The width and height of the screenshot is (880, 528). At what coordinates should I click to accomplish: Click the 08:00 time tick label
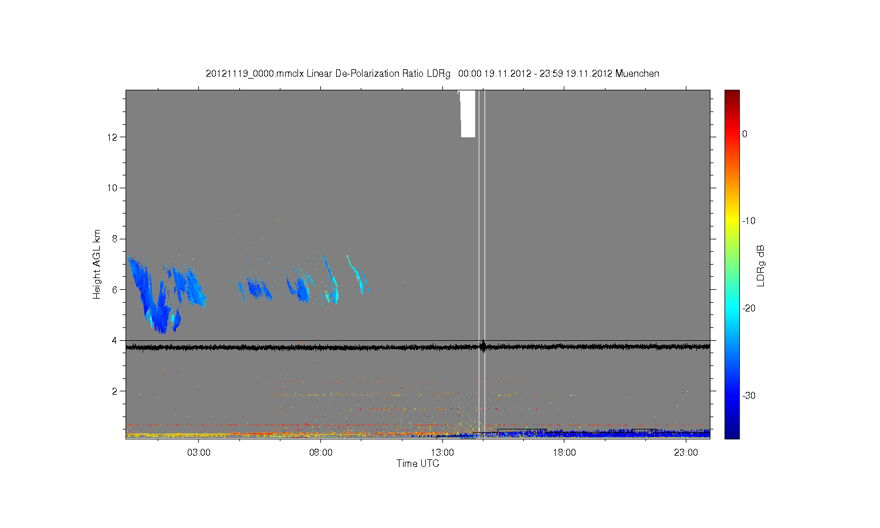pos(321,453)
